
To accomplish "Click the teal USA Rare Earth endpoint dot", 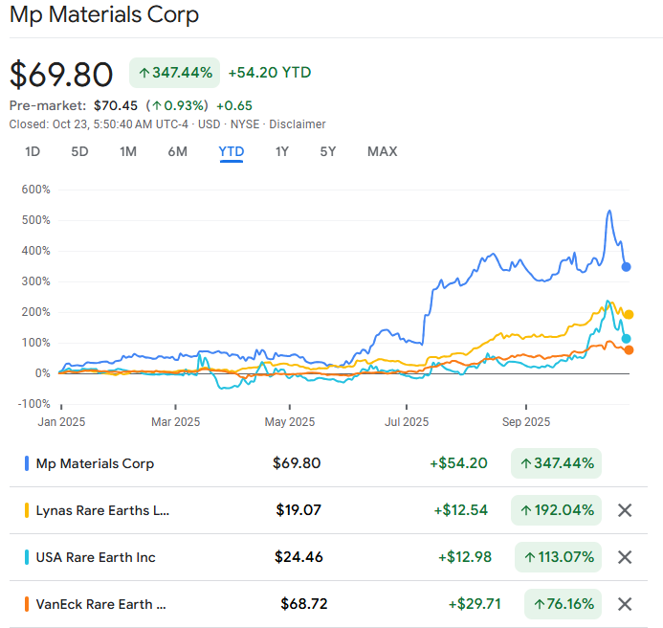I will click(627, 339).
